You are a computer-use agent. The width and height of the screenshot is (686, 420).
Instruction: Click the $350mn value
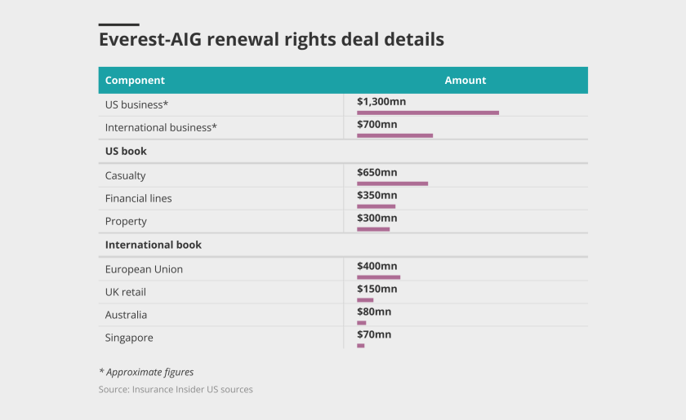(377, 196)
